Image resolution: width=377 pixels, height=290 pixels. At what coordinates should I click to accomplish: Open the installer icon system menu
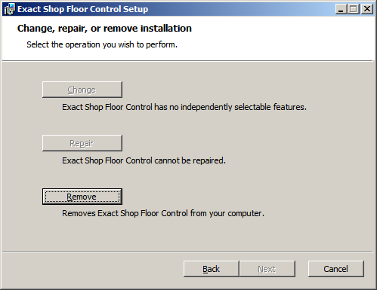[x=10, y=9]
